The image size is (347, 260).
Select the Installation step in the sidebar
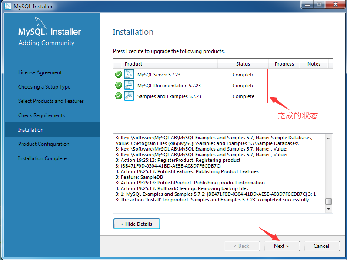click(53, 130)
